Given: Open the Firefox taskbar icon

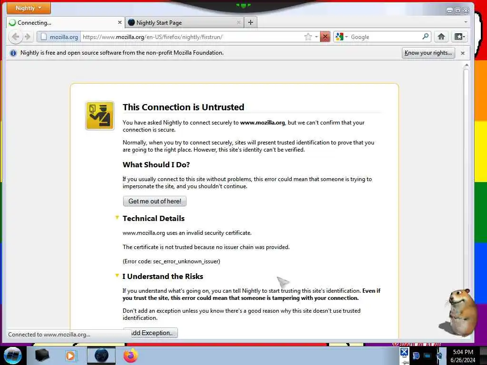Looking at the screenshot, I should pyautogui.click(x=131, y=355).
